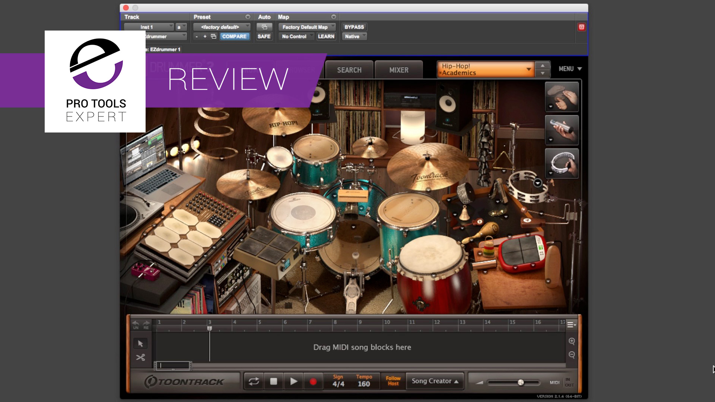The height and width of the screenshot is (402, 715).
Task: Toggle the COMPARE button
Action: pyautogui.click(x=234, y=36)
